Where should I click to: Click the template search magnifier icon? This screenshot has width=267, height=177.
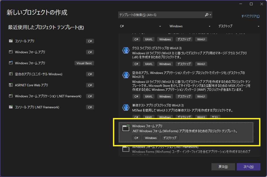[x=207, y=15]
